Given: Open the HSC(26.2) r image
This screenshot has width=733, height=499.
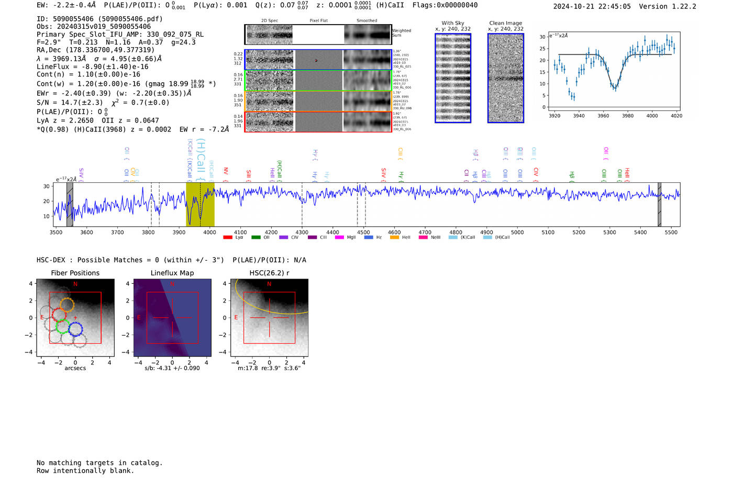Looking at the screenshot, I should (269, 318).
